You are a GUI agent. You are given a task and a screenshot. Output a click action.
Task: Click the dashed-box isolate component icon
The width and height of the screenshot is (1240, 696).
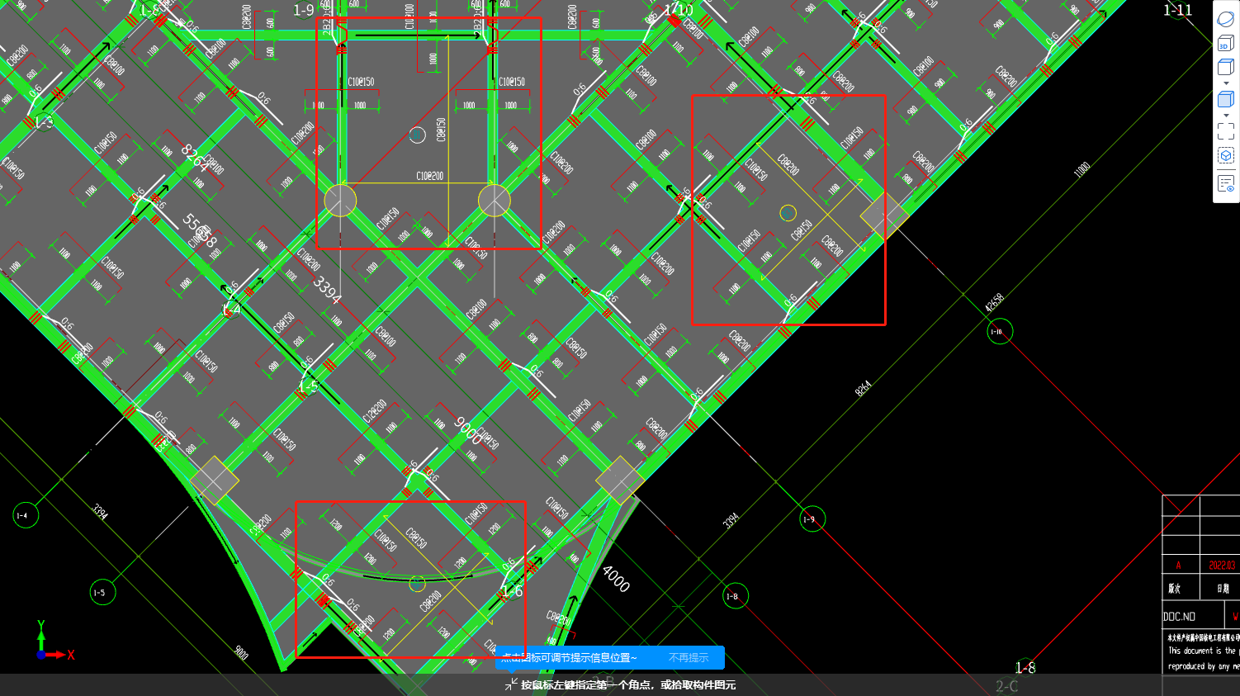click(1226, 156)
